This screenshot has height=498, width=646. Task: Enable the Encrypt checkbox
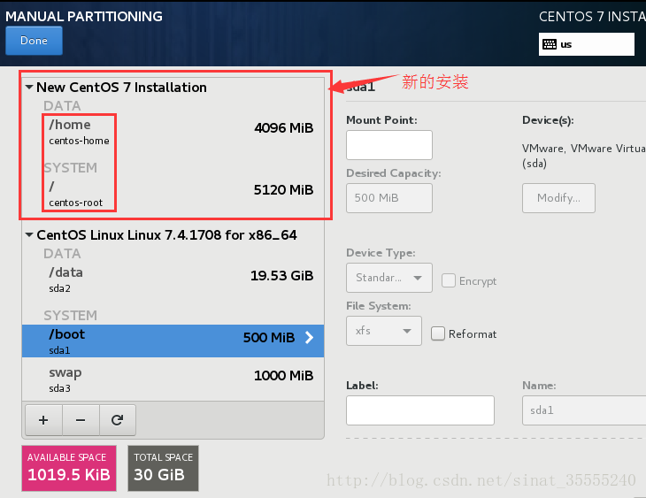(x=449, y=280)
